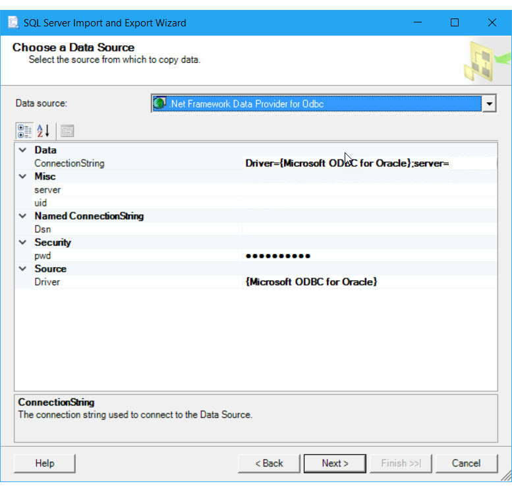Click the uid value field

(x=370, y=202)
